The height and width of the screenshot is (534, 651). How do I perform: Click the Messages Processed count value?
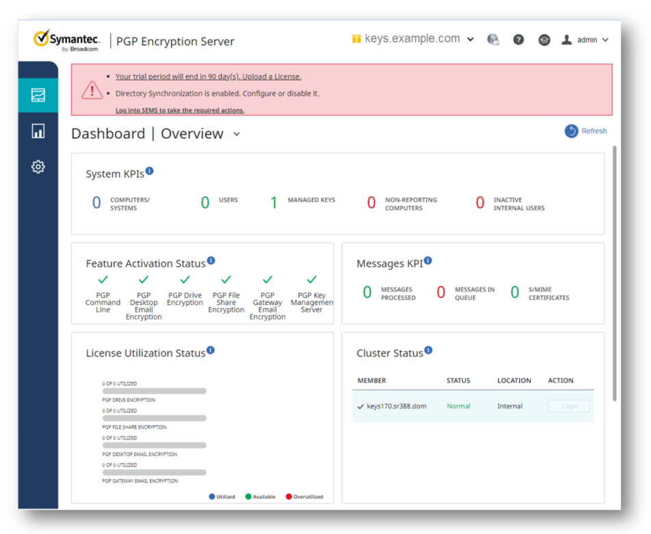point(367,292)
